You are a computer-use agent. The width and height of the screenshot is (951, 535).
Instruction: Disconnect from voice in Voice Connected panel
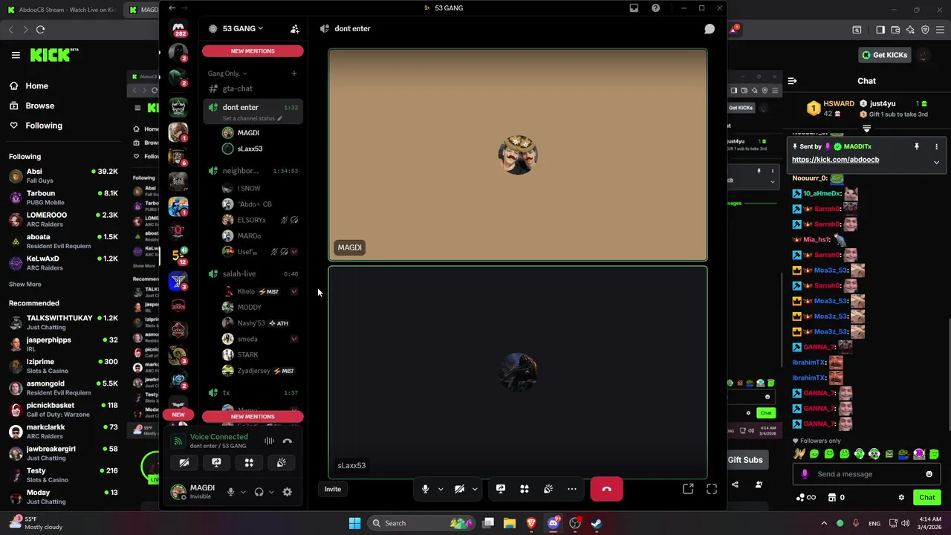pyautogui.click(x=287, y=441)
